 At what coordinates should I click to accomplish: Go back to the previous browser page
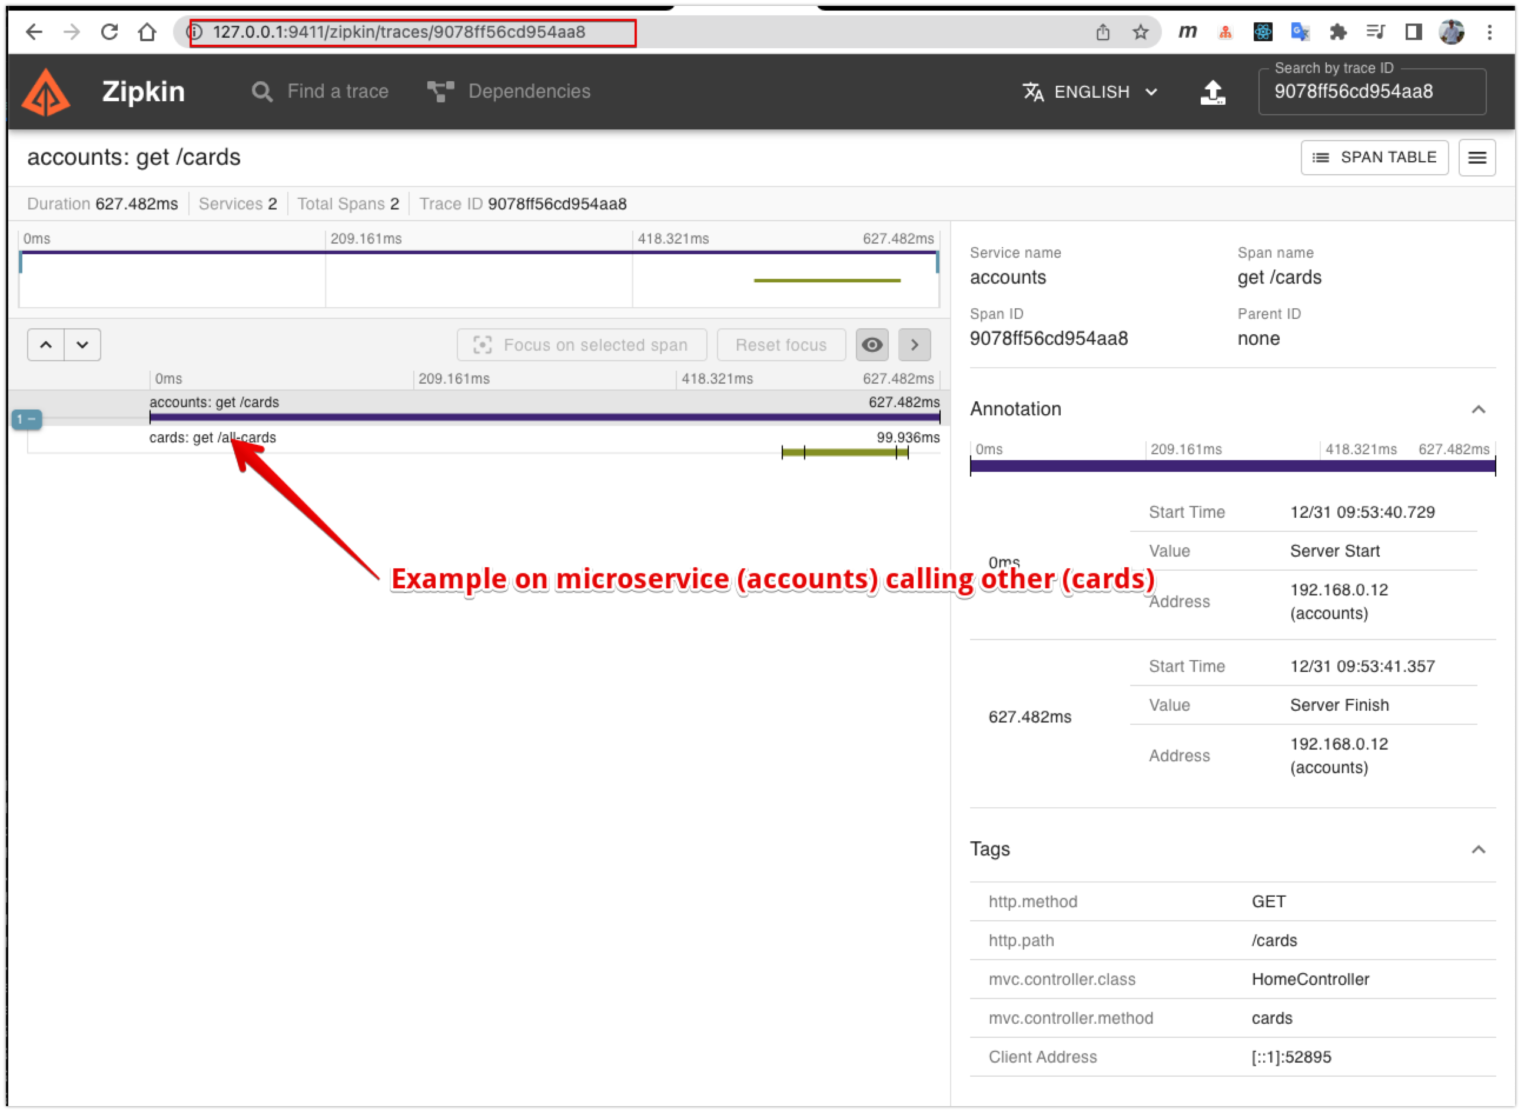tap(34, 32)
